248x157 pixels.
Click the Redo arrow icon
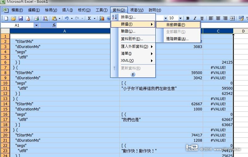pos(77,18)
